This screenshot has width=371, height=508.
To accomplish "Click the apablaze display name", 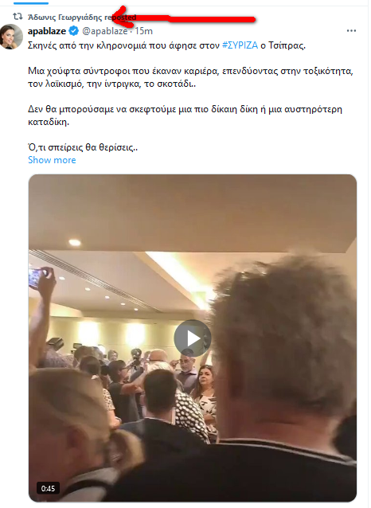I will pos(47,31).
